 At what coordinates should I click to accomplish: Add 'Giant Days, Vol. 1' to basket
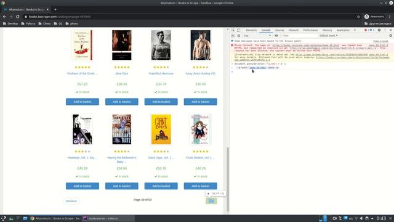(161, 186)
